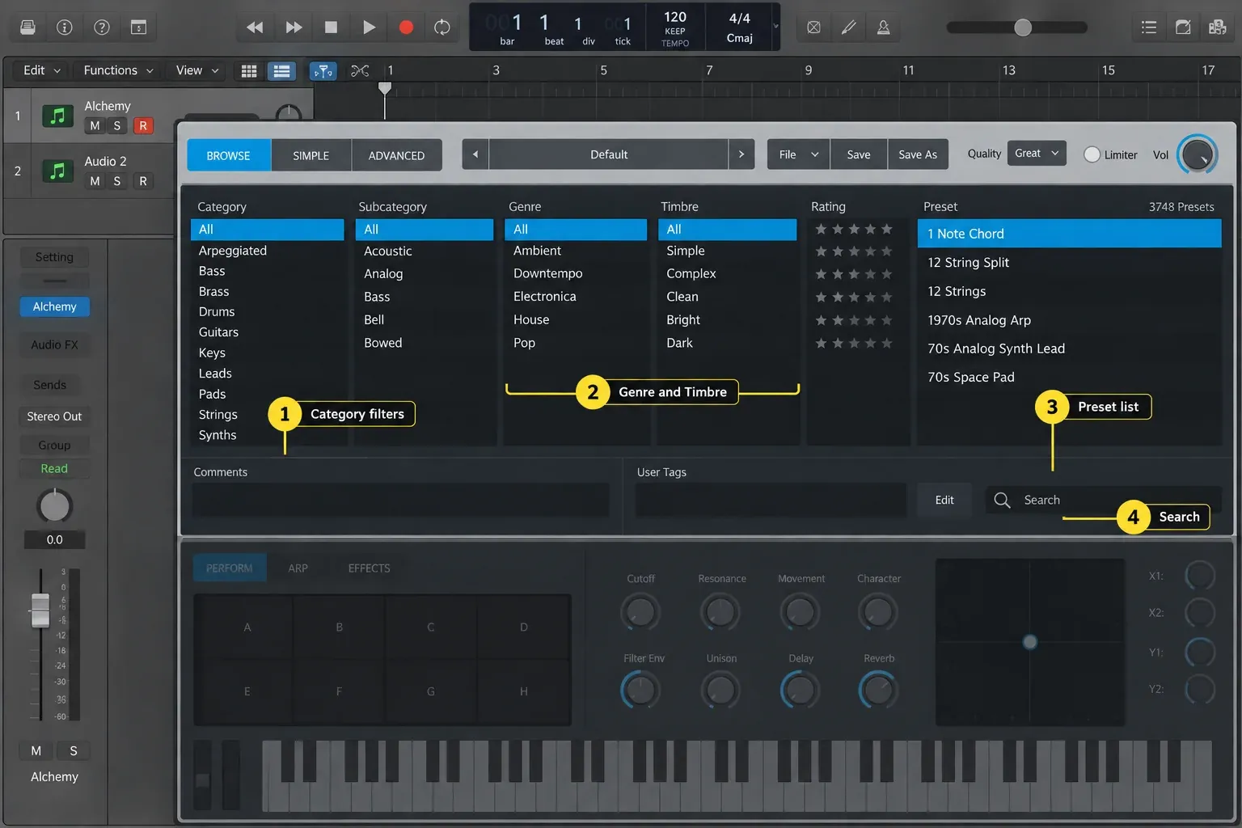Viewport: 1242px width, 828px height.
Task: Click the channel strip volume fader
Action: (x=40, y=610)
